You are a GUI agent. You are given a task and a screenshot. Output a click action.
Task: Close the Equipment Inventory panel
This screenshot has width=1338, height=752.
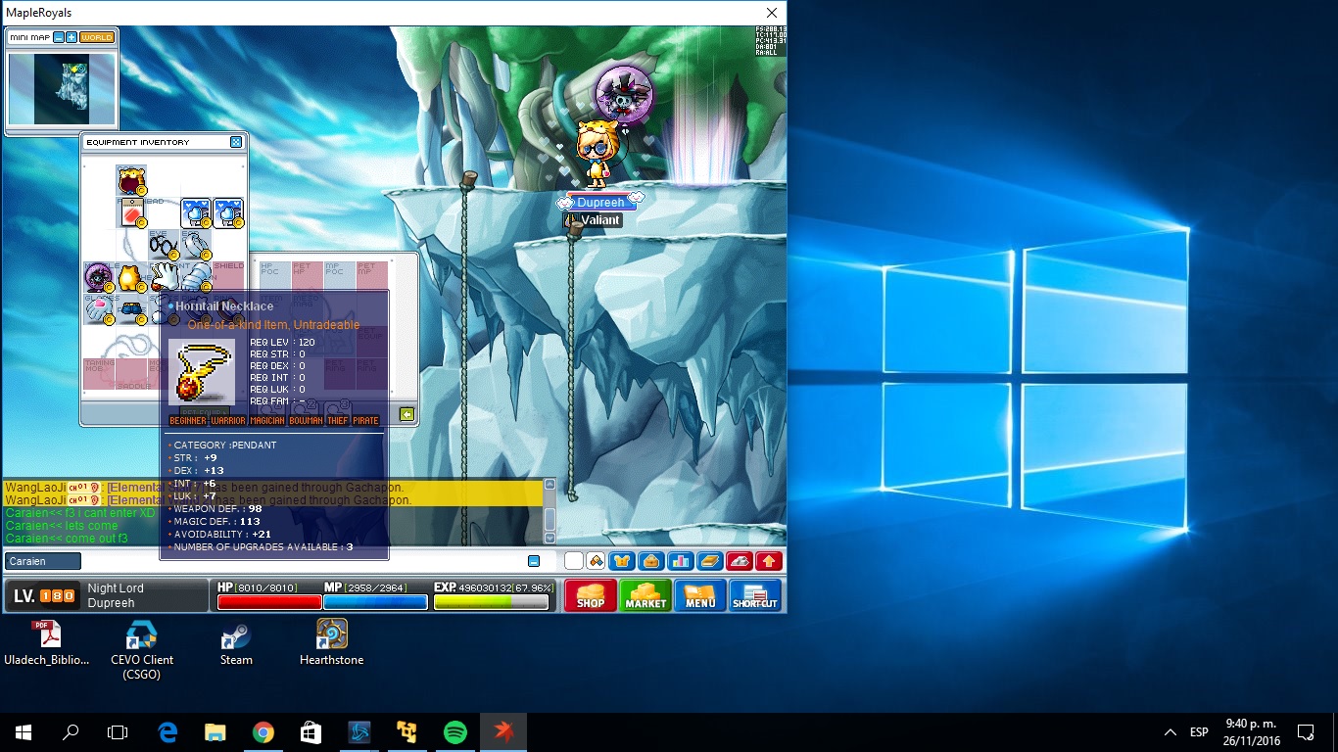click(x=236, y=142)
